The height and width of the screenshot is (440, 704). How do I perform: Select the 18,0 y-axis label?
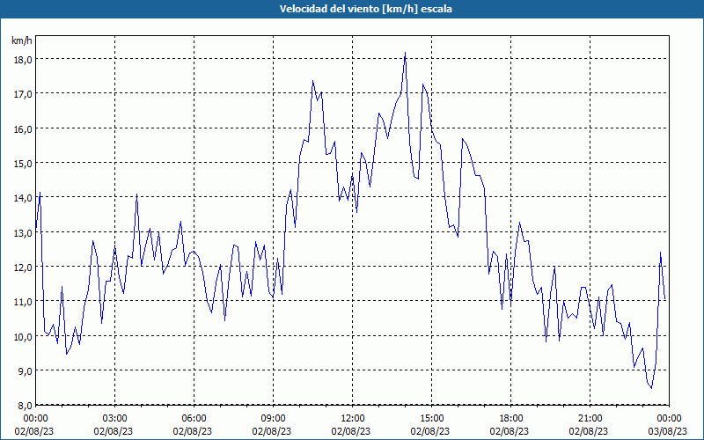[x=23, y=60]
